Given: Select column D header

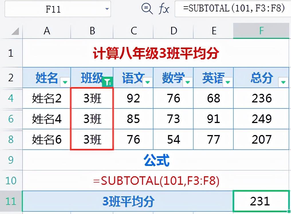Looking at the screenshot, I should (173, 31).
